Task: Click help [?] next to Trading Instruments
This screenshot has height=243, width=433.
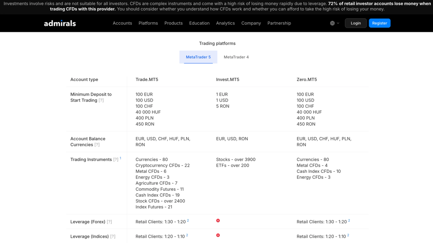Action: click(116, 159)
